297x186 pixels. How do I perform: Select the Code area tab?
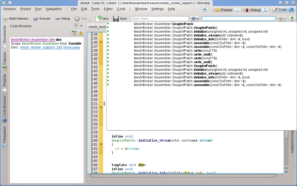click(283, 10)
